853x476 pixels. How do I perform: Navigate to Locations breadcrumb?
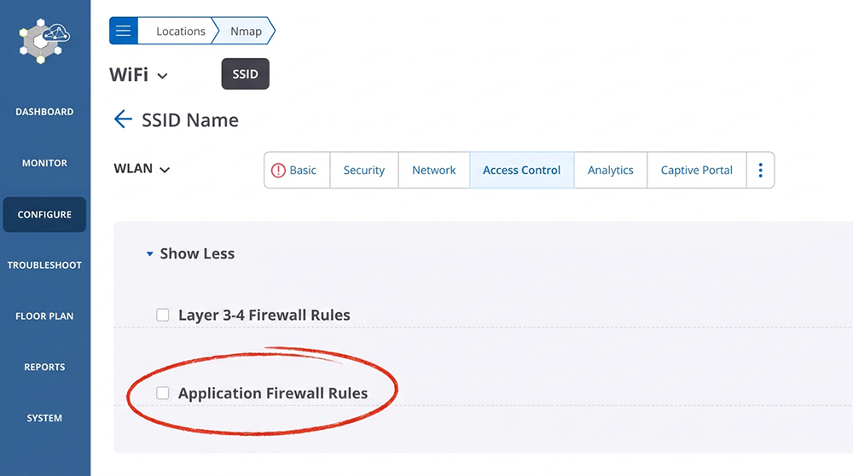(x=181, y=31)
